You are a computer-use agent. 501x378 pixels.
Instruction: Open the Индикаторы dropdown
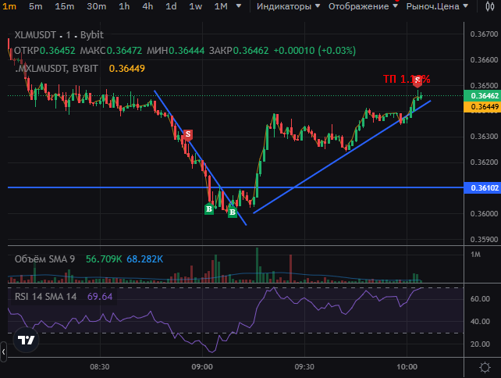pos(288,6)
